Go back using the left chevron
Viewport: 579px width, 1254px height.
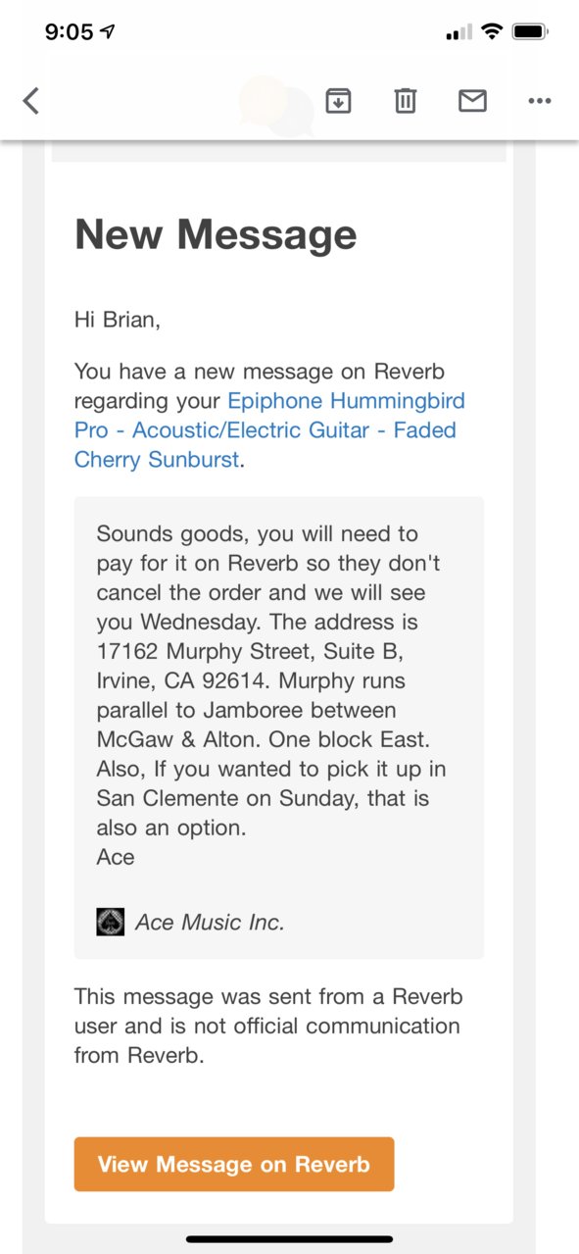(31, 100)
